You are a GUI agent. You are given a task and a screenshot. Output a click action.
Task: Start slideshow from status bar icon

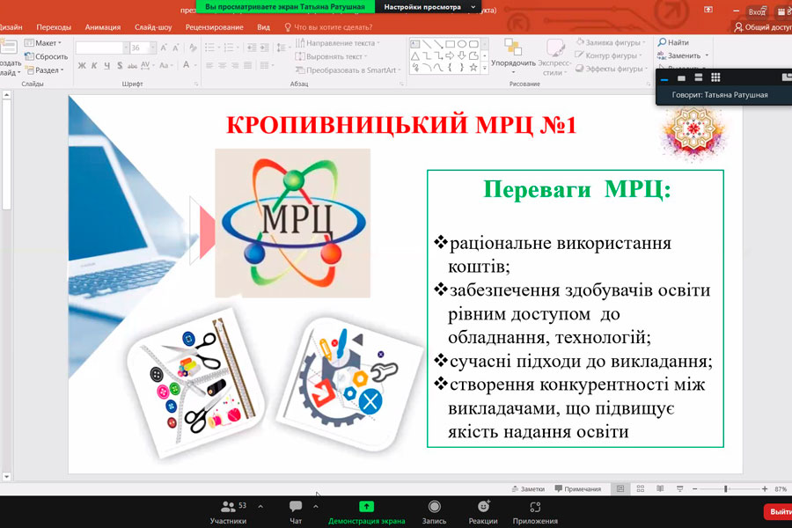pyautogui.click(x=680, y=488)
